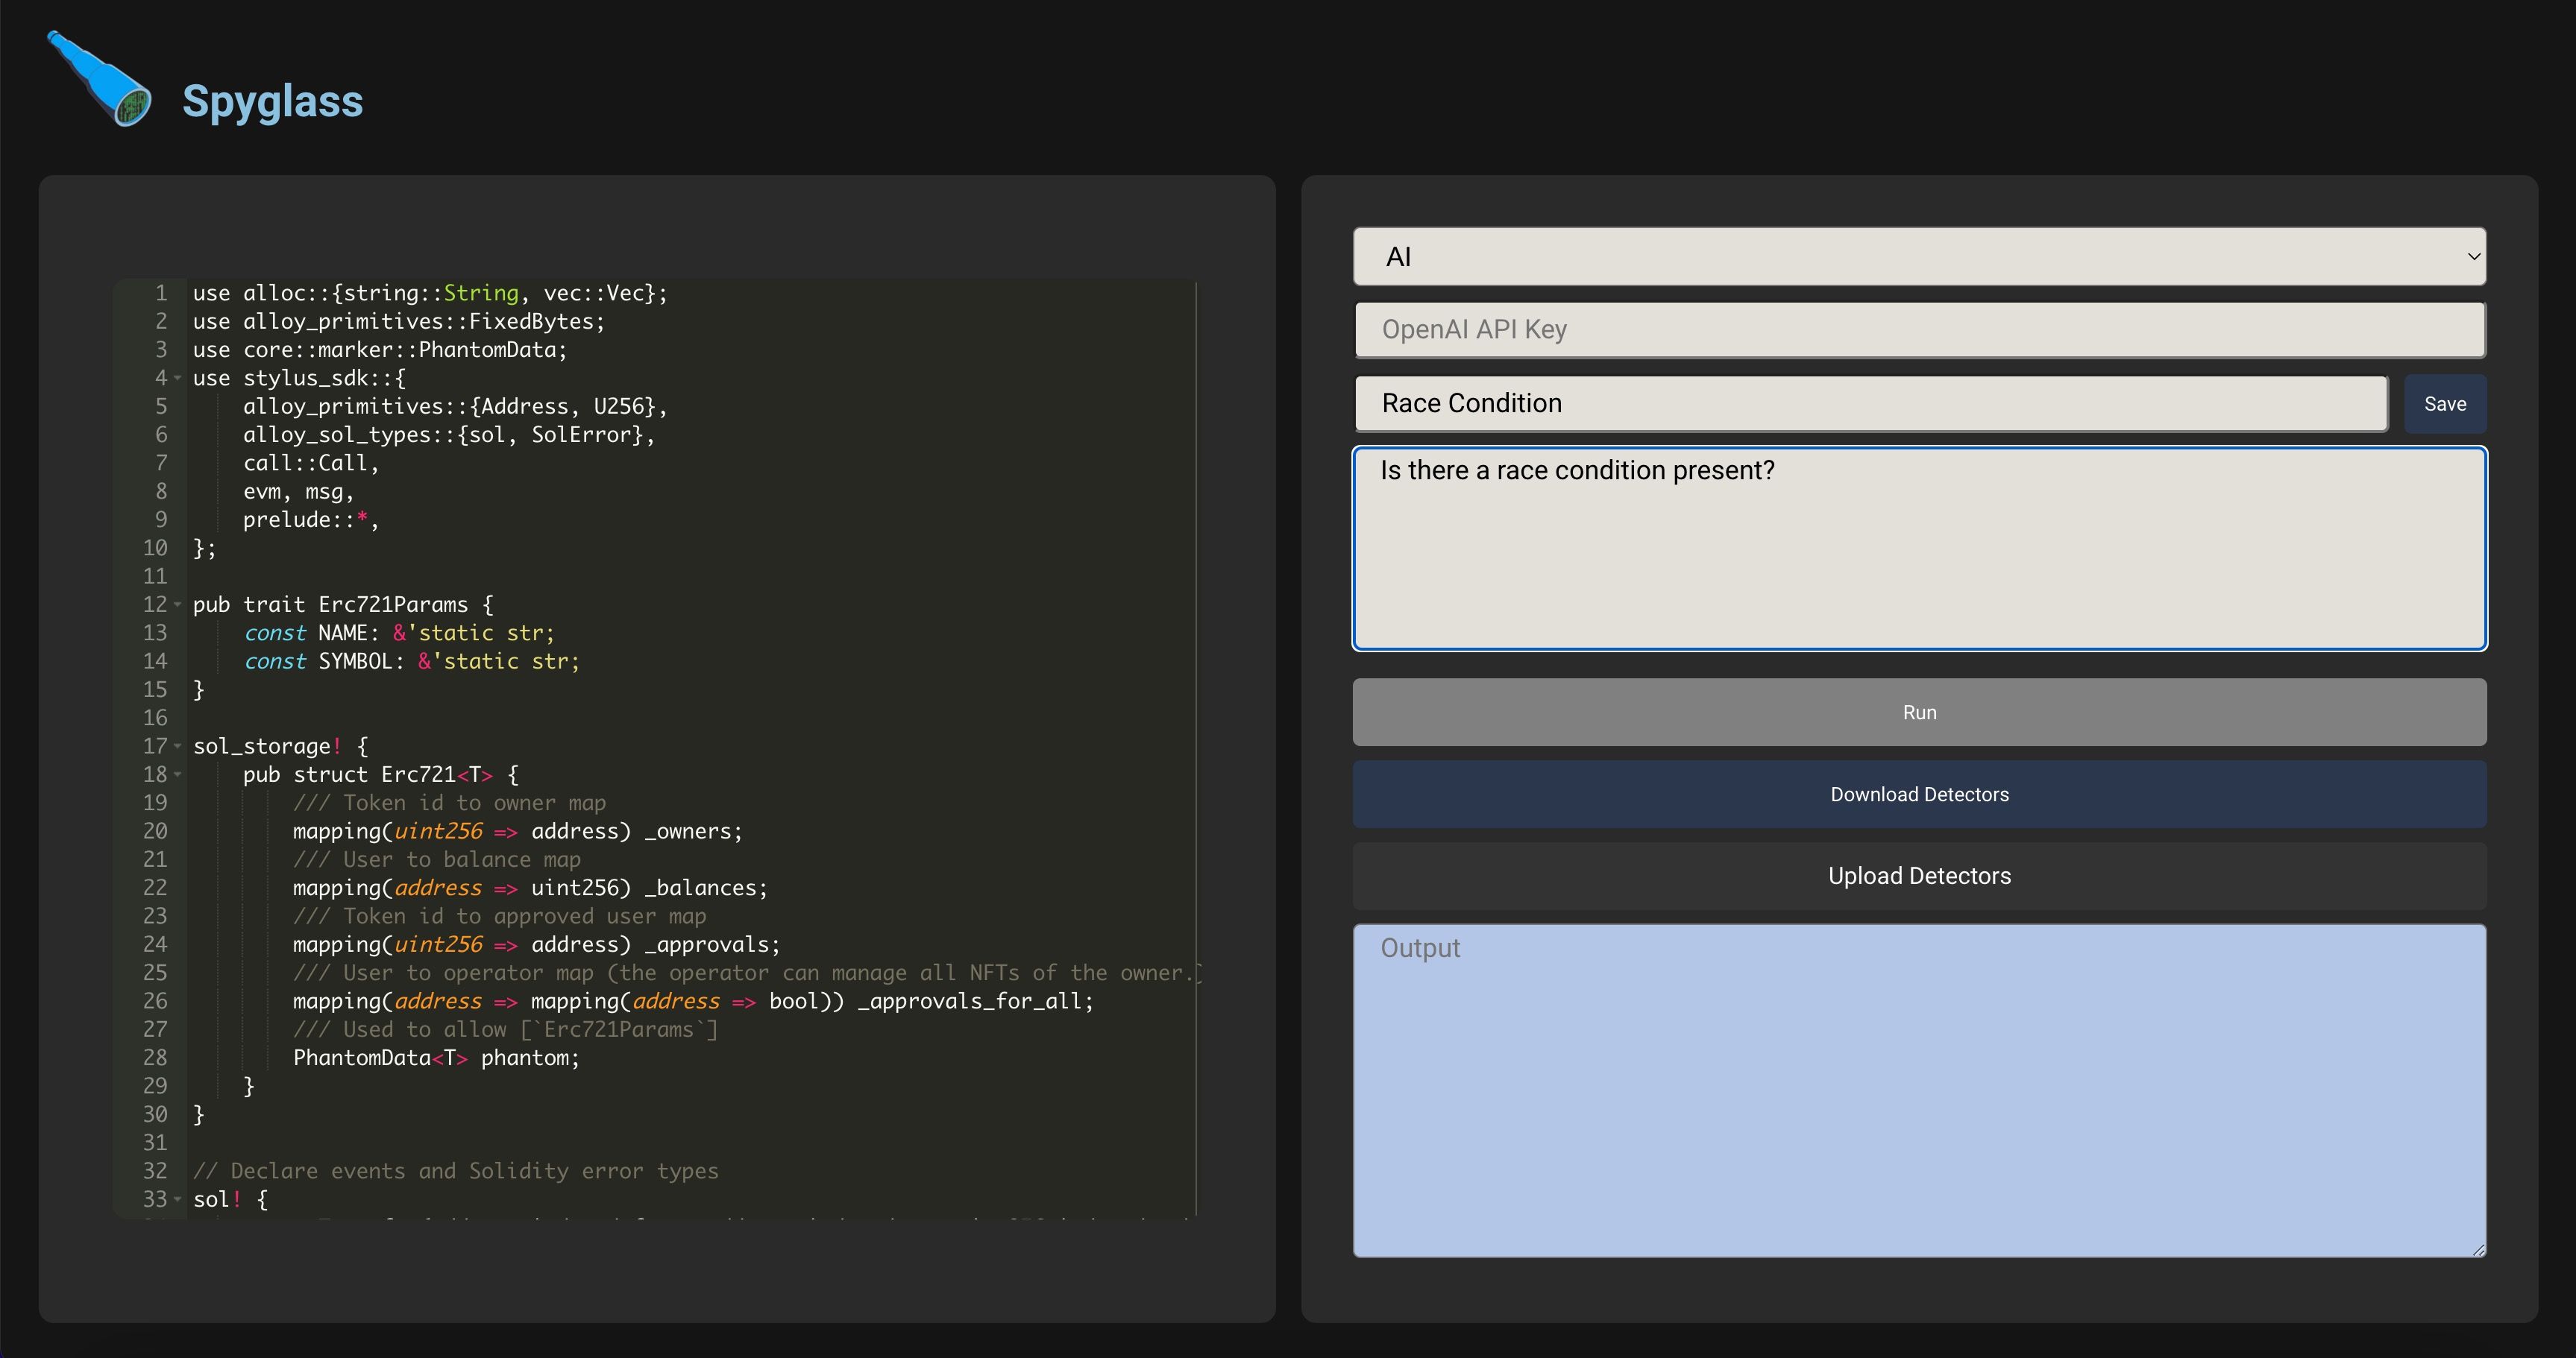This screenshot has height=1358, width=2576.
Task: Click the Output text area
Action: (1919, 1090)
